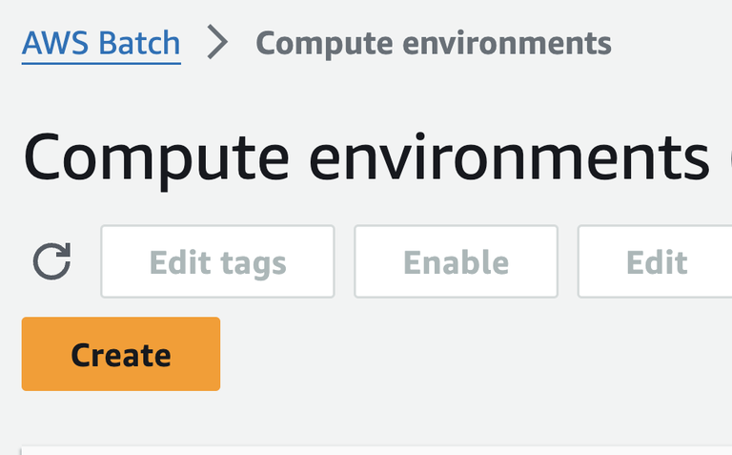Go back to AWS Batch home
Screen dimensions: 732x455
tap(101, 43)
